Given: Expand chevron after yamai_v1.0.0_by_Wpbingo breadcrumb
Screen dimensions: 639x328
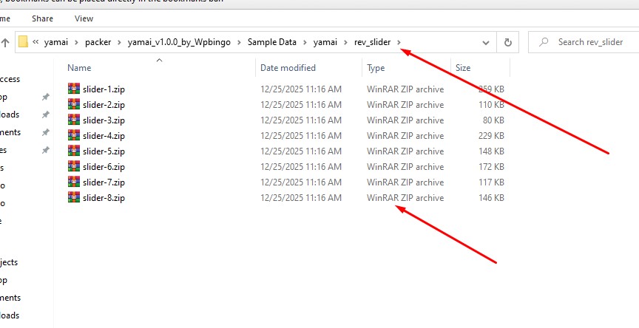Looking at the screenshot, I should point(239,42).
